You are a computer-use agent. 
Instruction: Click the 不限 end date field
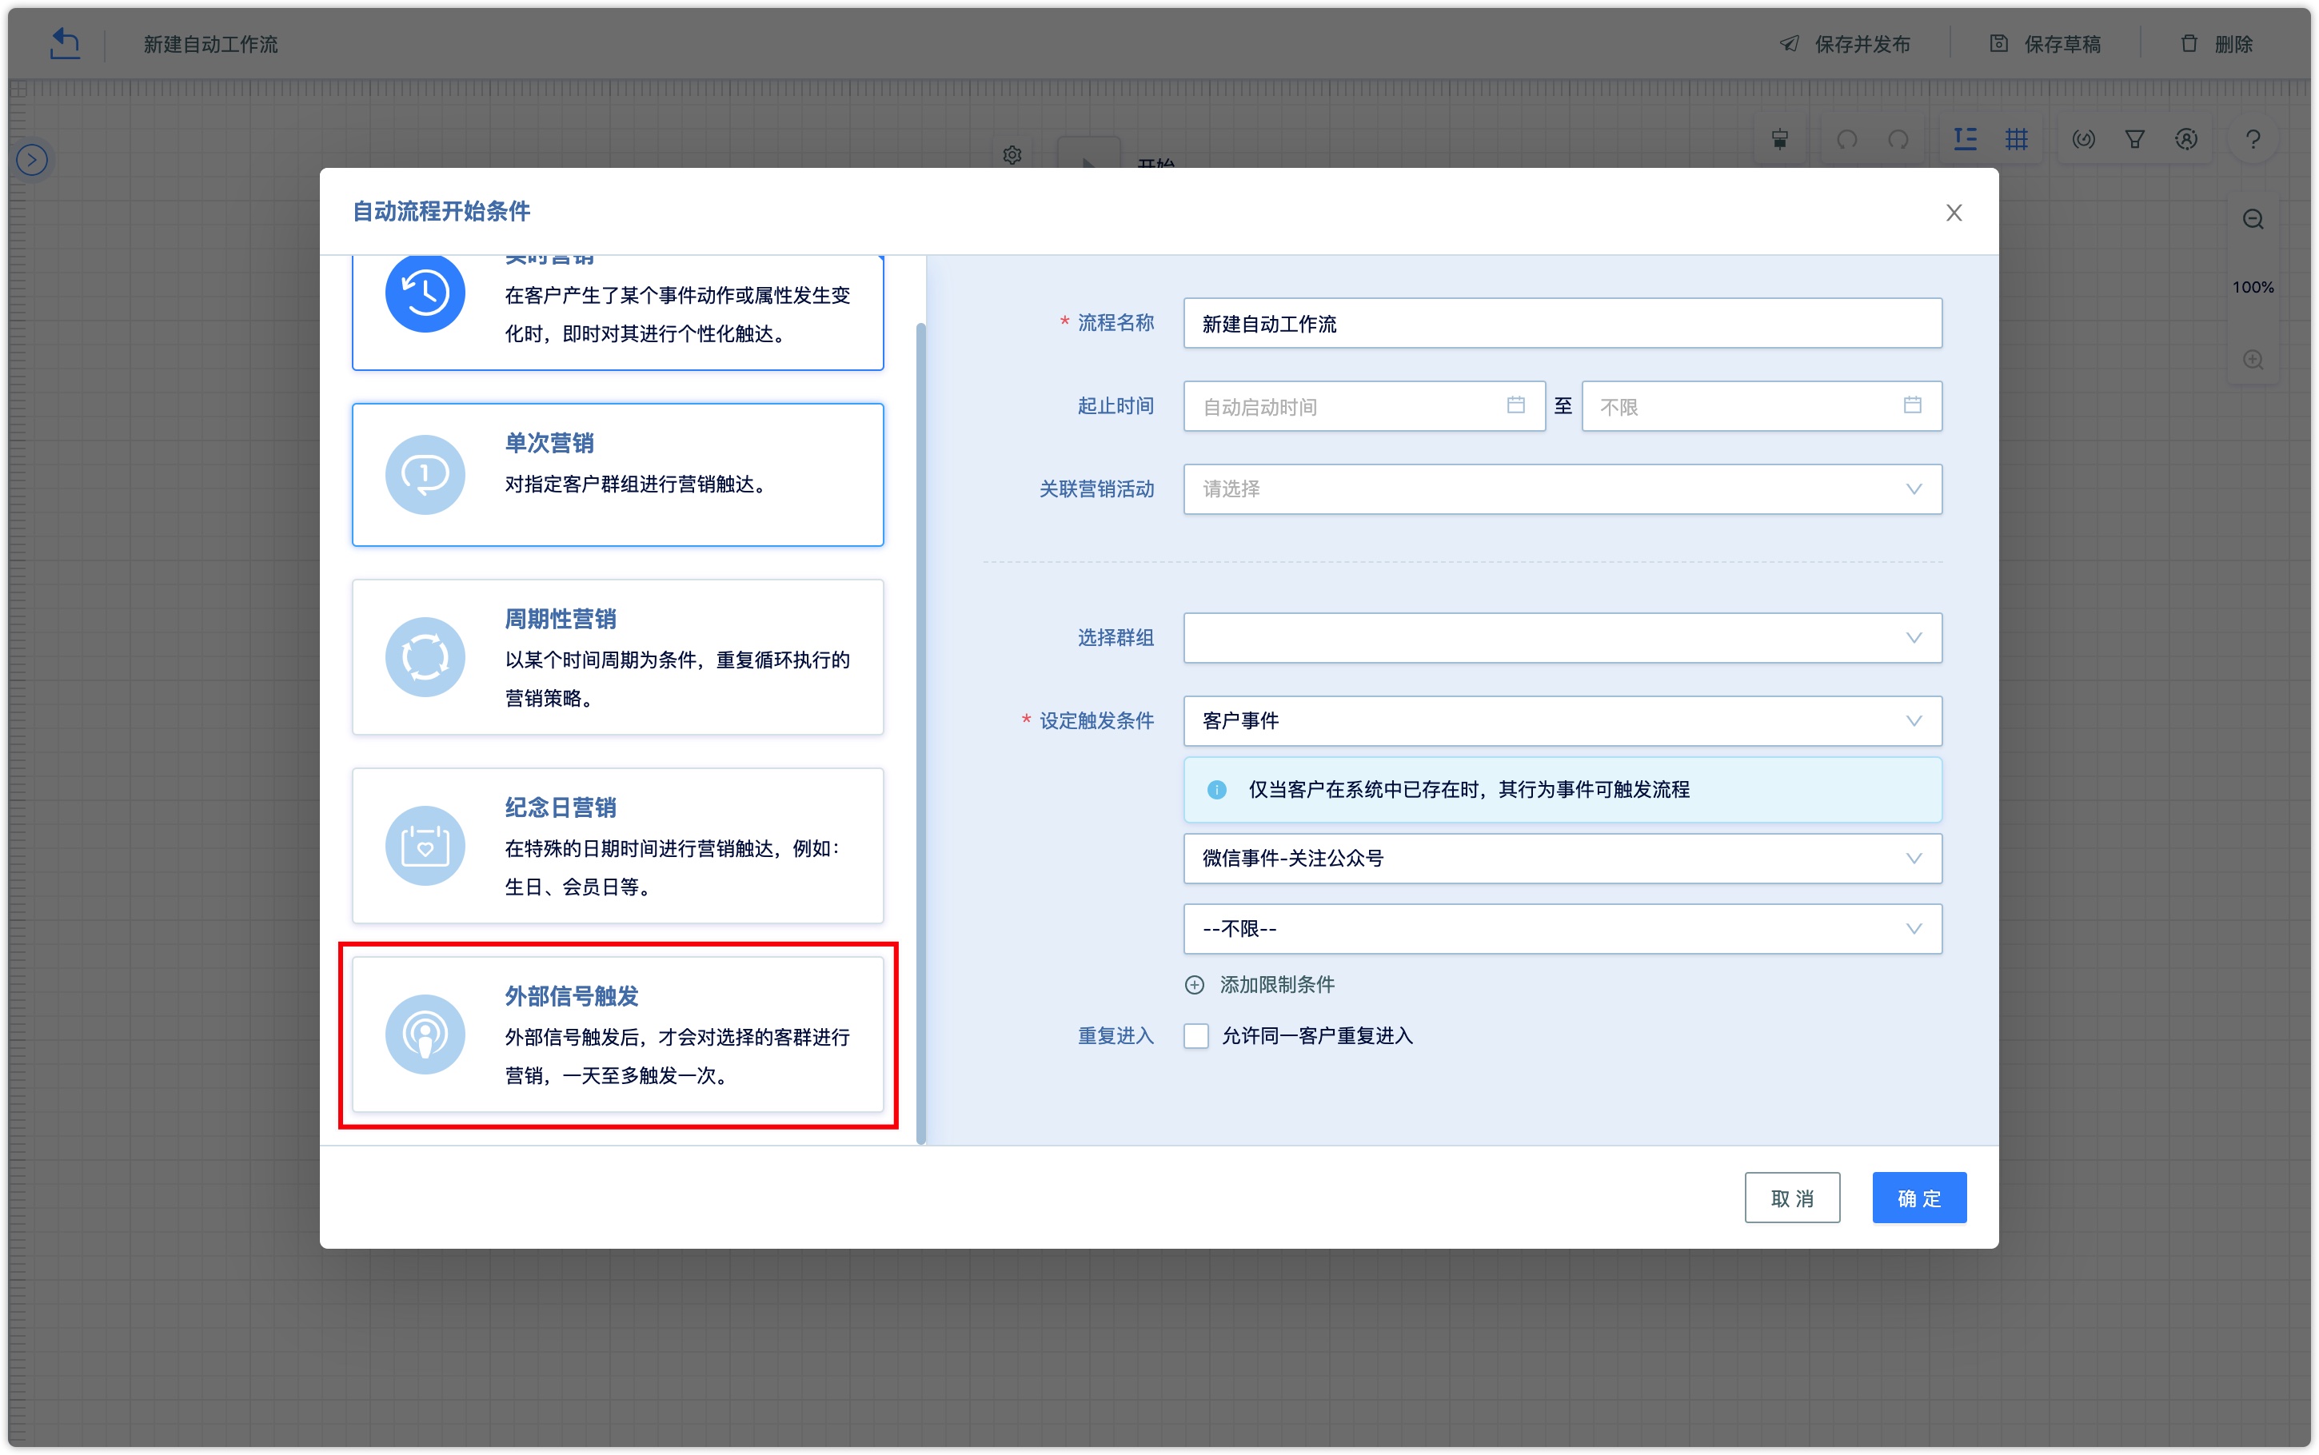coord(1762,406)
